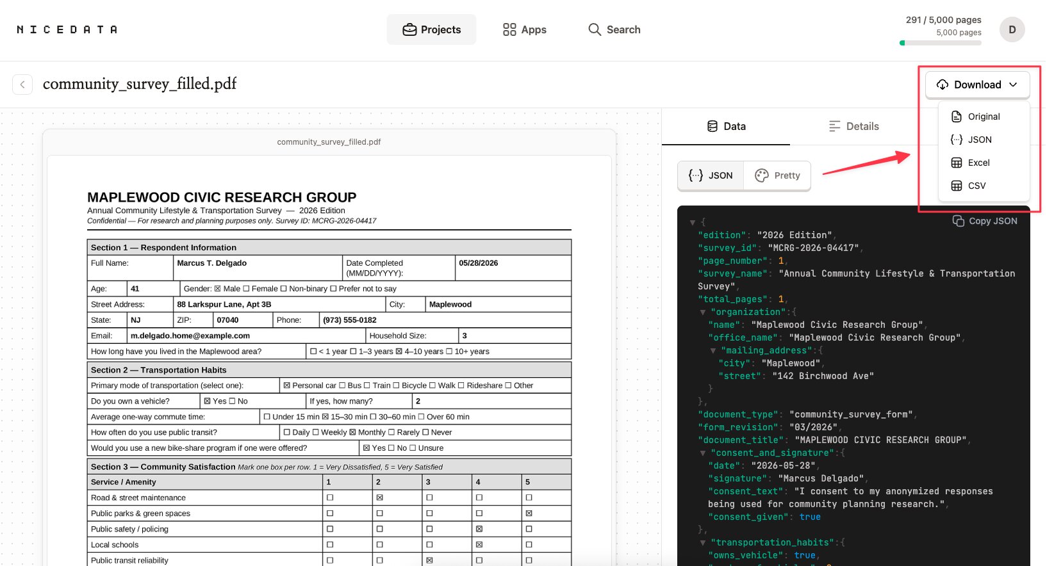
Task: Click the phone number (973) 555-0182
Action: 349,320
